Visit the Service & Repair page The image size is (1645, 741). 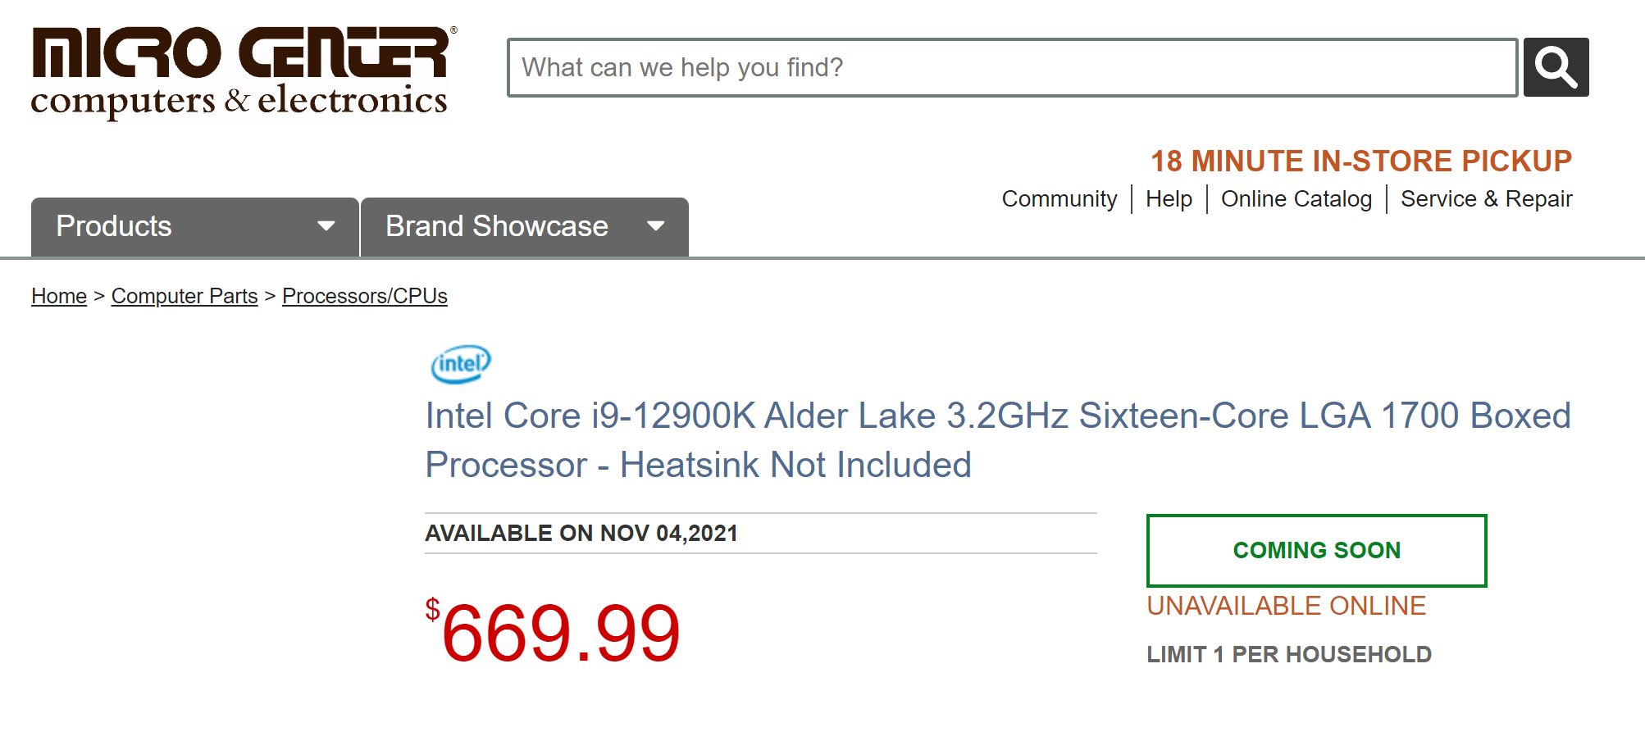tap(1486, 199)
